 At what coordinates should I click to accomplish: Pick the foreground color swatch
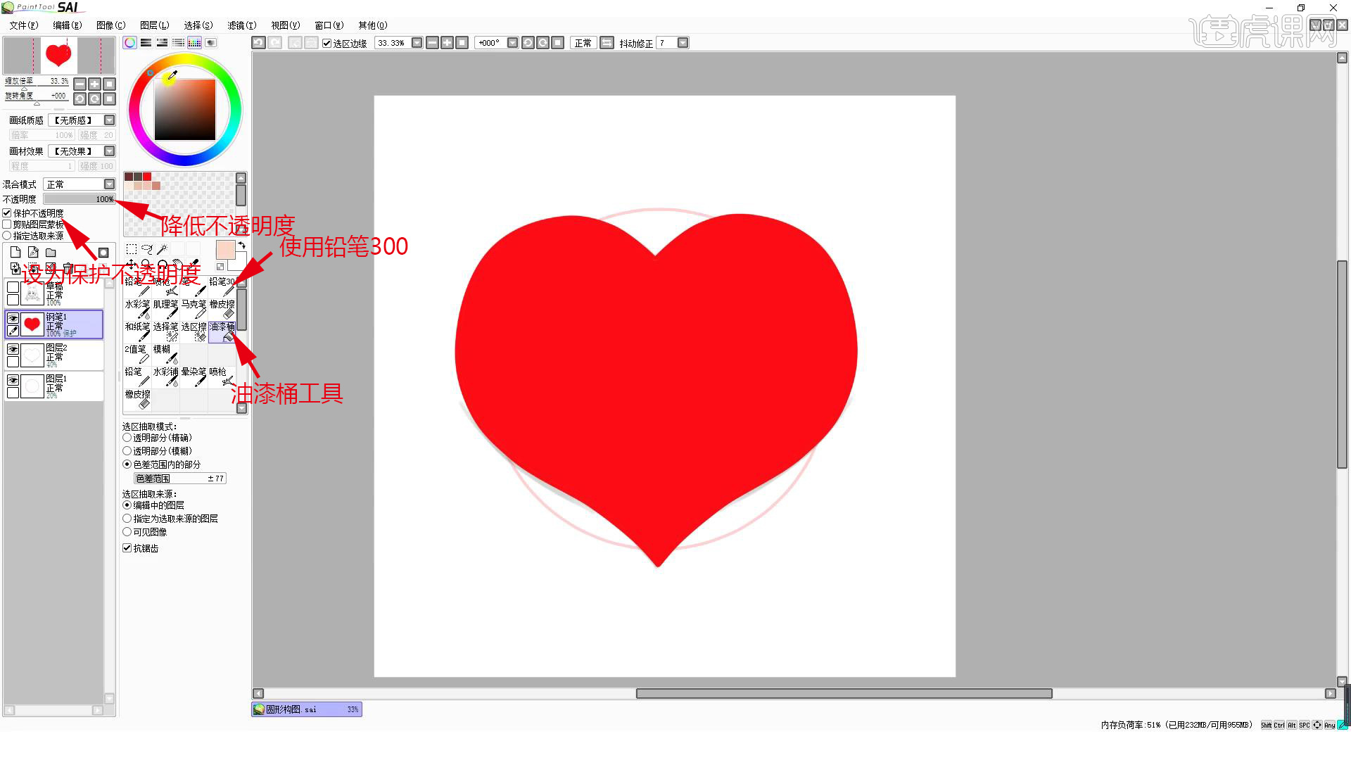[225, 250]
